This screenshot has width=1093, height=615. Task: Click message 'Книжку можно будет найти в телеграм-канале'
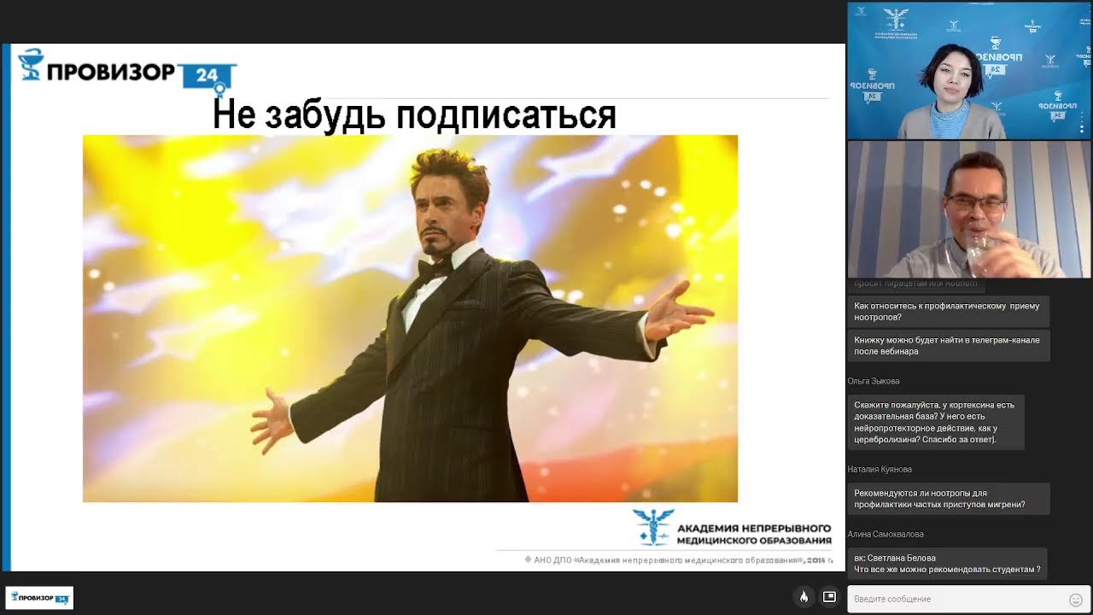pos(949,346)
